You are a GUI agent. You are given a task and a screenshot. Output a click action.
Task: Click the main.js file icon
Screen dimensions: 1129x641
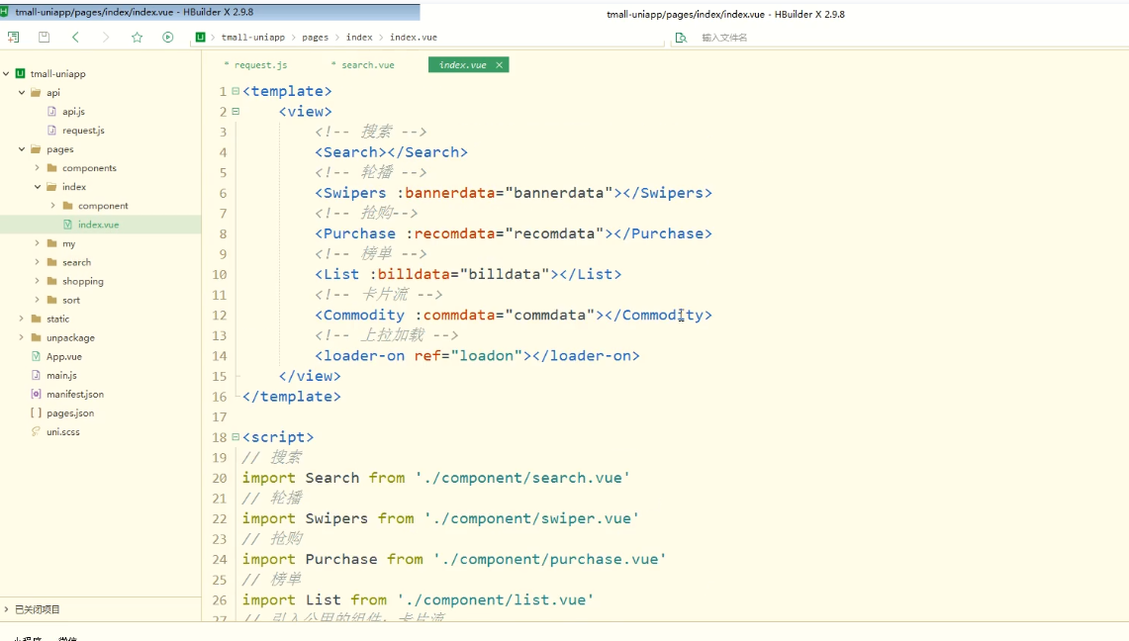tap(36, 376)
